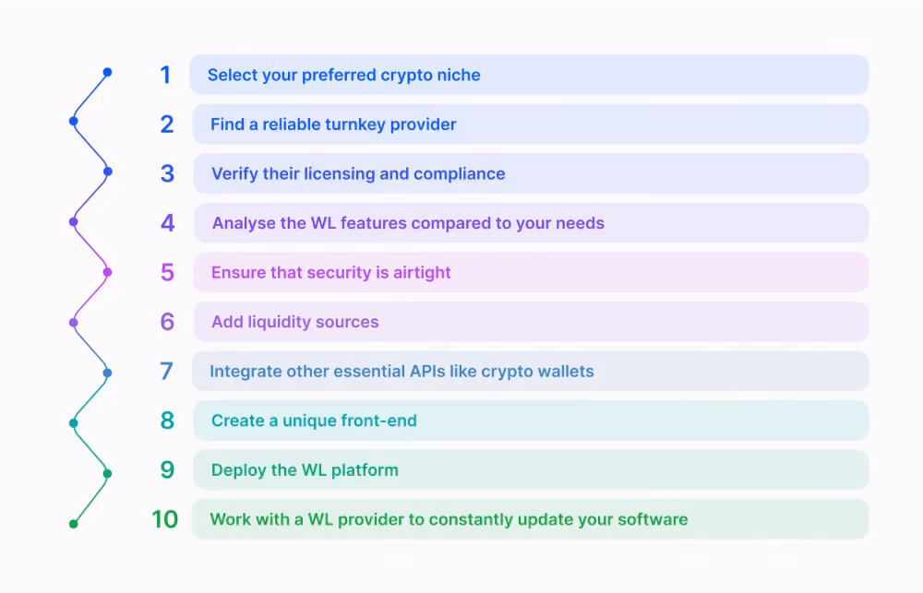923x593 pixels.
Task: Click 'Work with a WL provider' step
Action: (x=531, y=519)
